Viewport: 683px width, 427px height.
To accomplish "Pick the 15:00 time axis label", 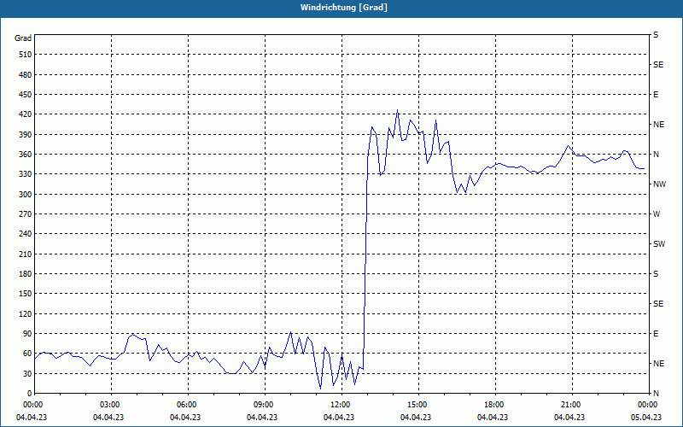I will tap(418, 405).
